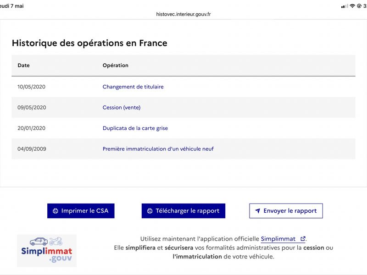Follow the Simplimmat text link
Image resolution: width=367 pixels, height=275 pixels.
click(278, 239)
